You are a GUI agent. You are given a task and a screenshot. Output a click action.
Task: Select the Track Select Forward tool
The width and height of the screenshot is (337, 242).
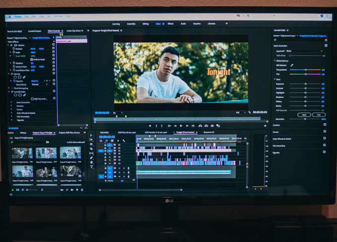point(91,140)
